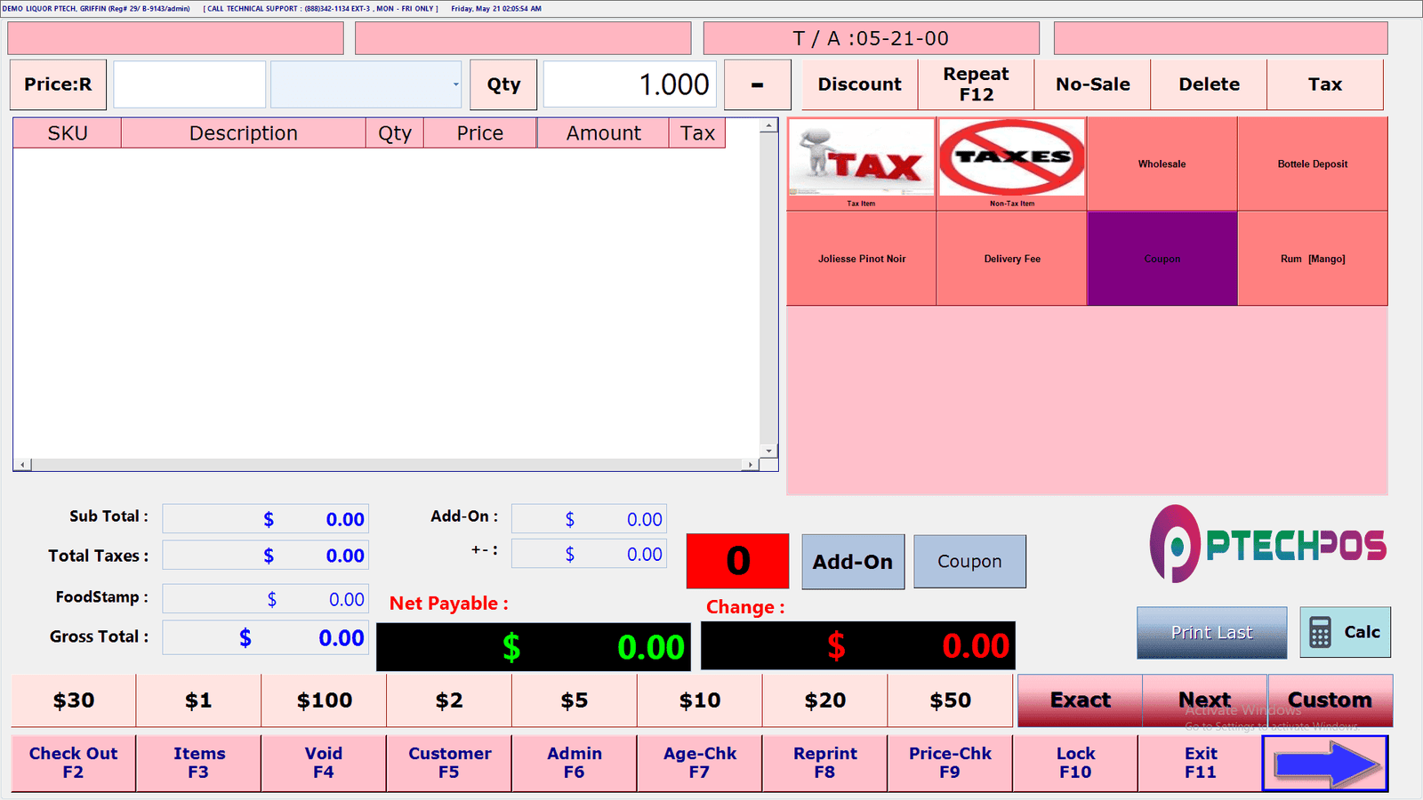The width and height of the screenshot is (1423, 800).
Task: Click the blue Add-On button
Action: [x=853, y=562]
